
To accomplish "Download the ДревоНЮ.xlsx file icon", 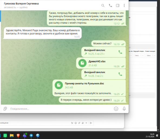I will (x=82, y=63).
